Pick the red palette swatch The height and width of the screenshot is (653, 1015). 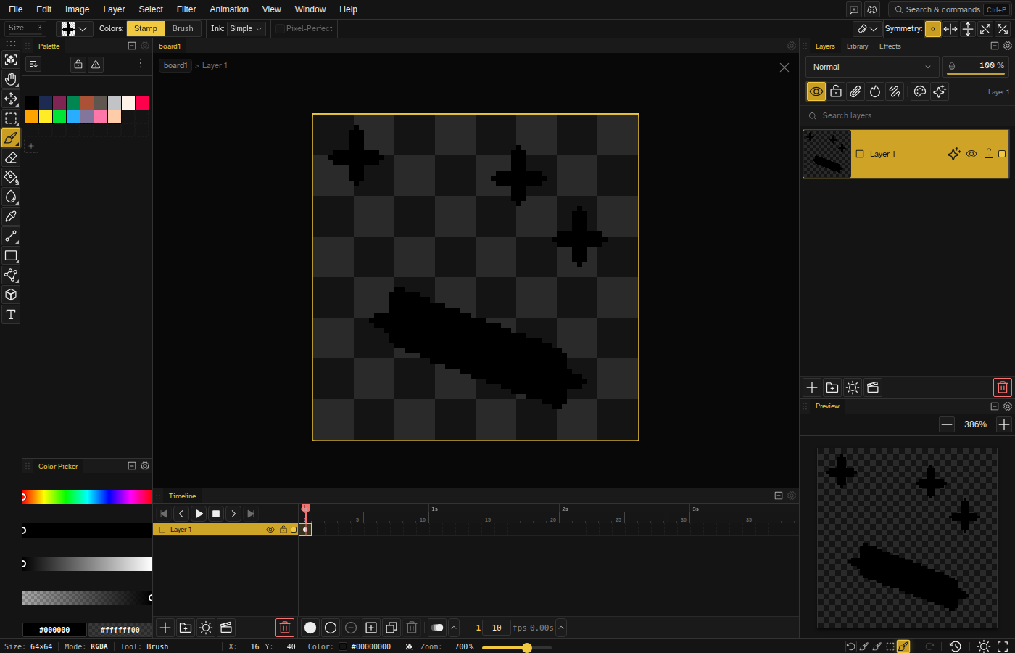(x=142, y=103)
